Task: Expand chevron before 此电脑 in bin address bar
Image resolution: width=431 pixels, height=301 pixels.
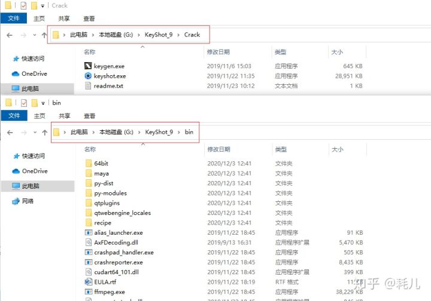Action: [65, 132]
